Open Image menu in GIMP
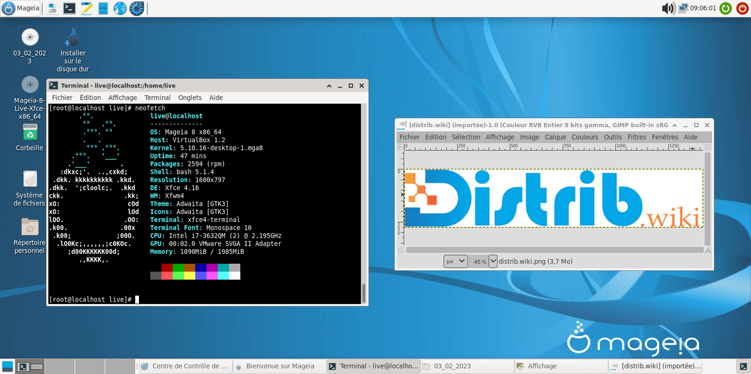751x374 pixels. pos(529,137)
